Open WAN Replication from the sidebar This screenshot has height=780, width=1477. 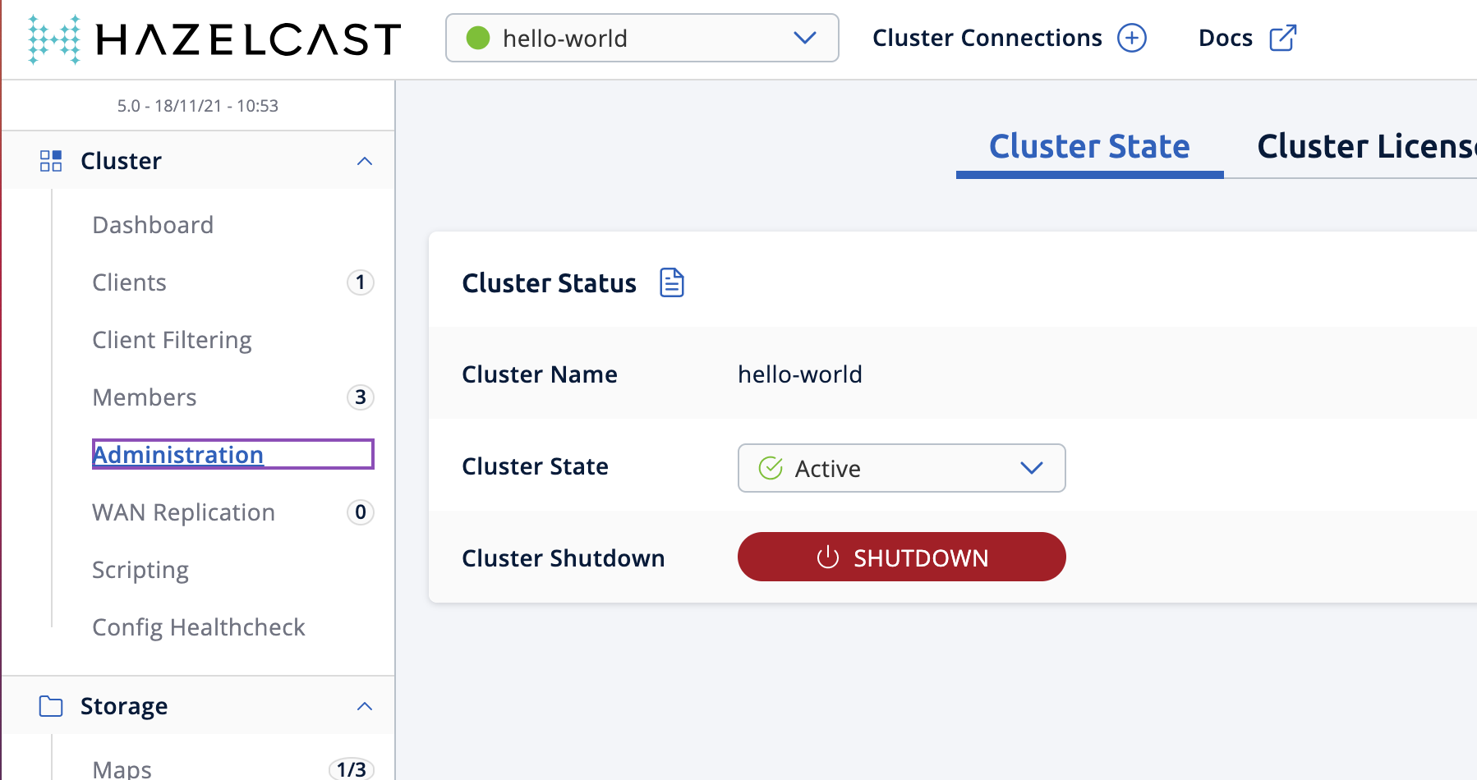[x=183, y=512]
